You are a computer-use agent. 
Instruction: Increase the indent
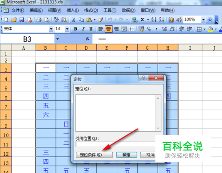(x=189, y=29)
